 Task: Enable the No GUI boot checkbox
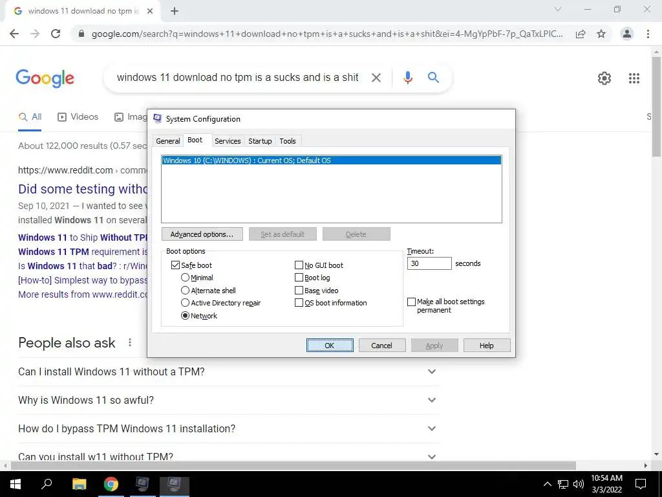click(299, 265)
